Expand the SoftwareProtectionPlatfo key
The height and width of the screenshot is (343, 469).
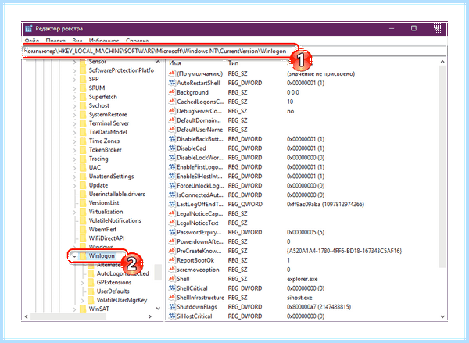pyautogui.click(x=74, y=70)
